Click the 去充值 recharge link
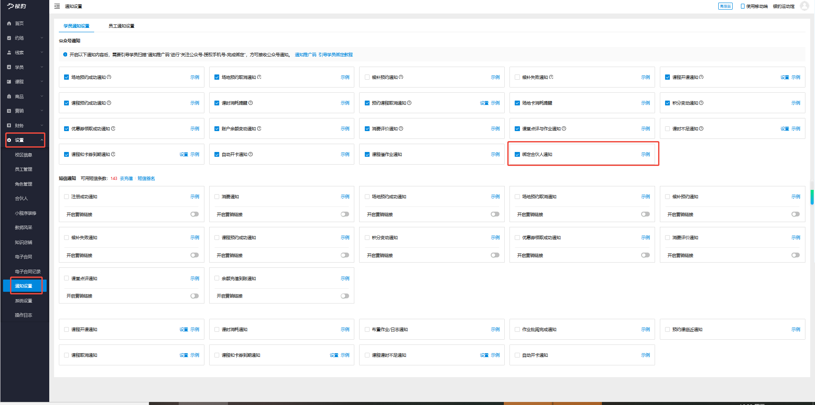The image size is (815, 405). 126,179
